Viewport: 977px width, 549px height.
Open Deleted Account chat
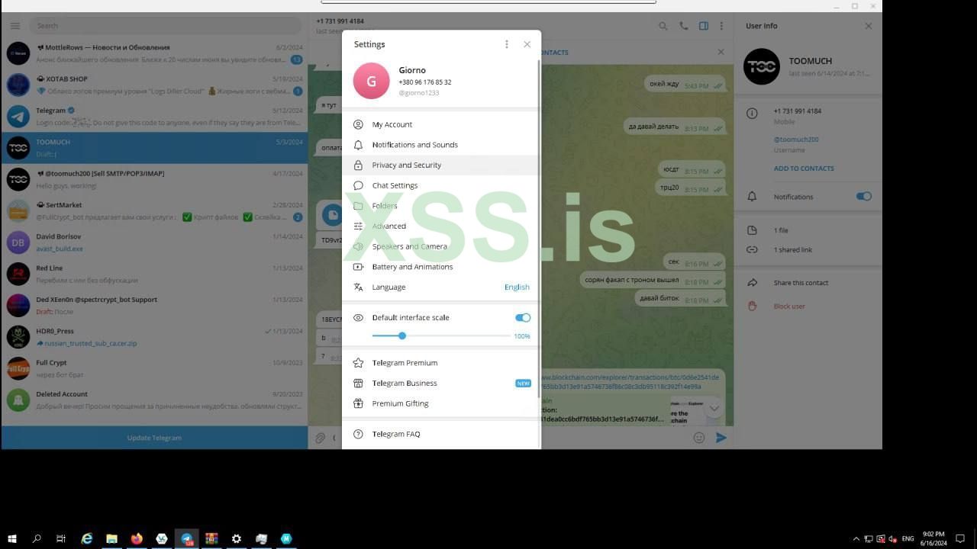[x=154, y=400]
